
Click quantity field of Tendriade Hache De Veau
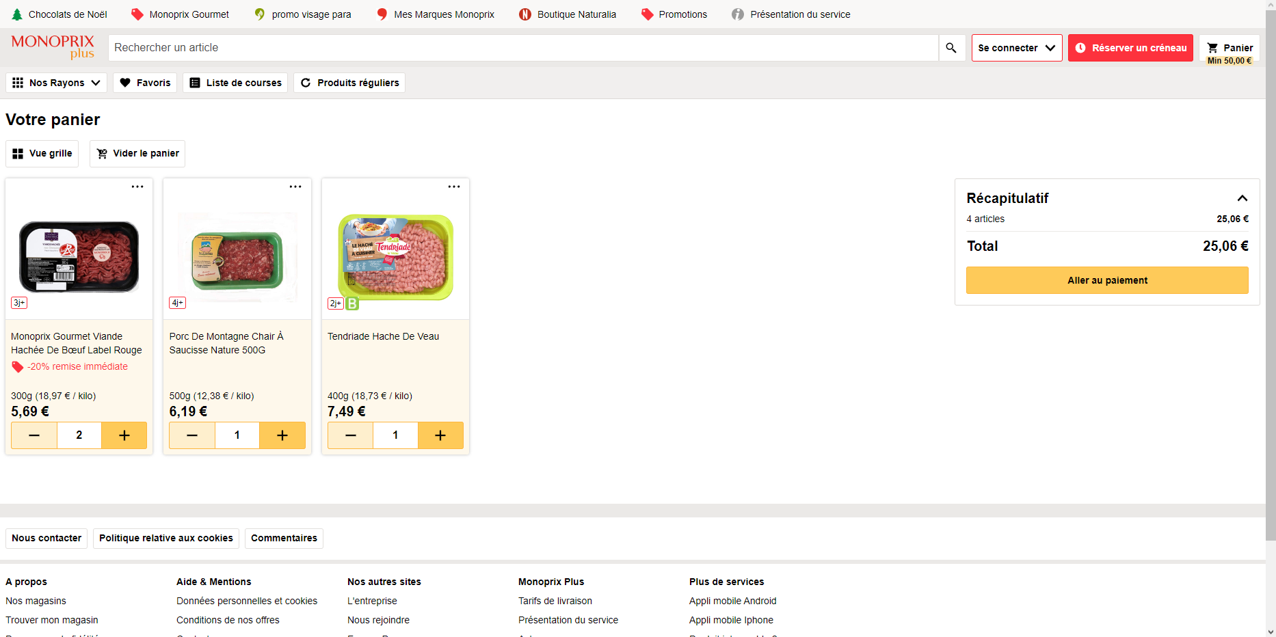point(395,435)
